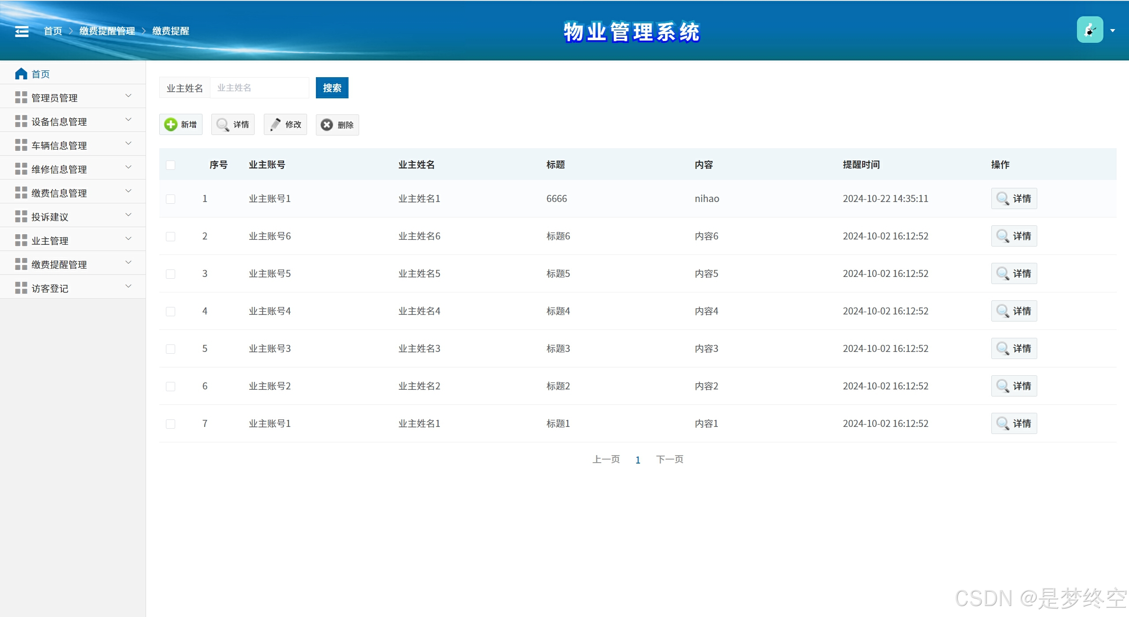Screen dimensions: 1129x617
Task: Click 缴费提醒管理 in breadcrumb
Action: coord(107,31)
